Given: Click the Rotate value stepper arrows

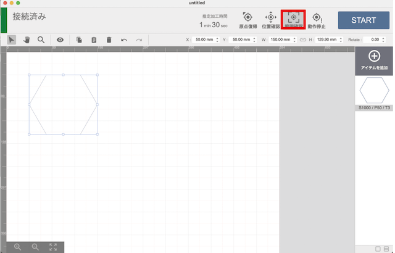Looking at the screenshot, I should [383, 39].
